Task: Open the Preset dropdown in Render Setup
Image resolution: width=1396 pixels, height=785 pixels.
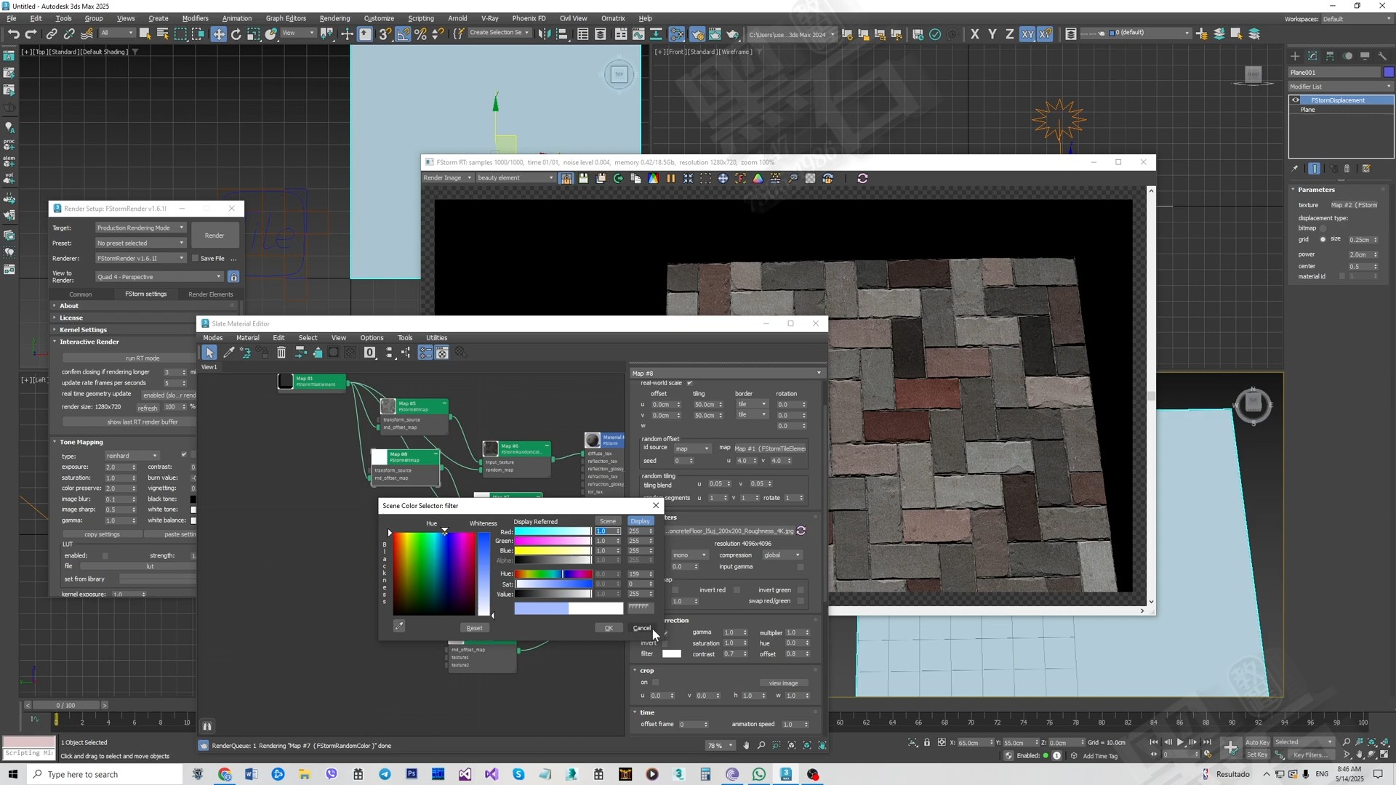Action: point(140,243)
